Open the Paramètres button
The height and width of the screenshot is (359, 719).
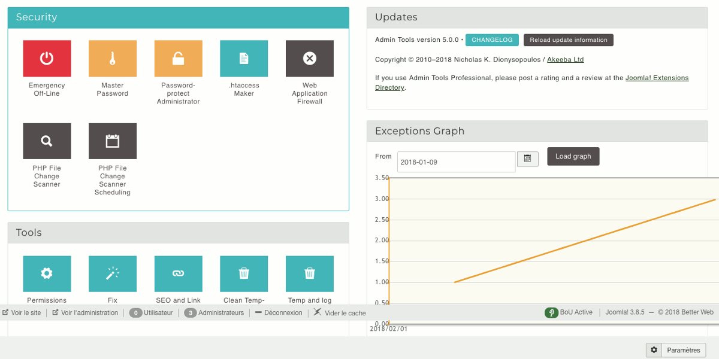(x=676, y=350)
